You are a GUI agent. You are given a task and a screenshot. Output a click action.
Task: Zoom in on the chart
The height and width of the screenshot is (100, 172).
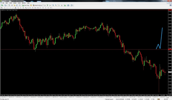pyautogui.click(x=53, y=5)
